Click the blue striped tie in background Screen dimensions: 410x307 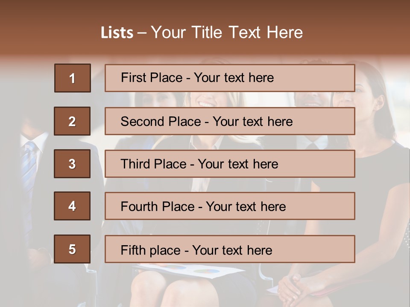29,171
